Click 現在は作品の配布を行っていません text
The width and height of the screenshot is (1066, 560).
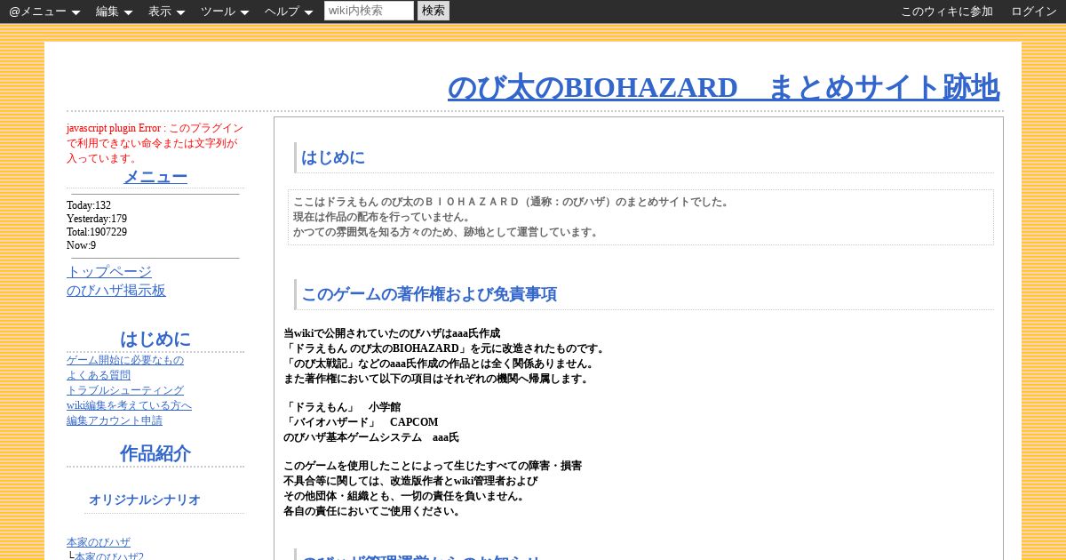(382, 217)
